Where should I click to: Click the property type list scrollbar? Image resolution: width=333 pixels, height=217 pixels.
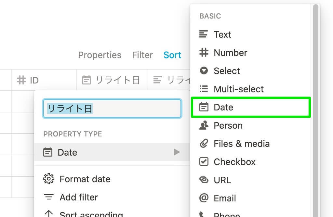[x=315, y=110]
